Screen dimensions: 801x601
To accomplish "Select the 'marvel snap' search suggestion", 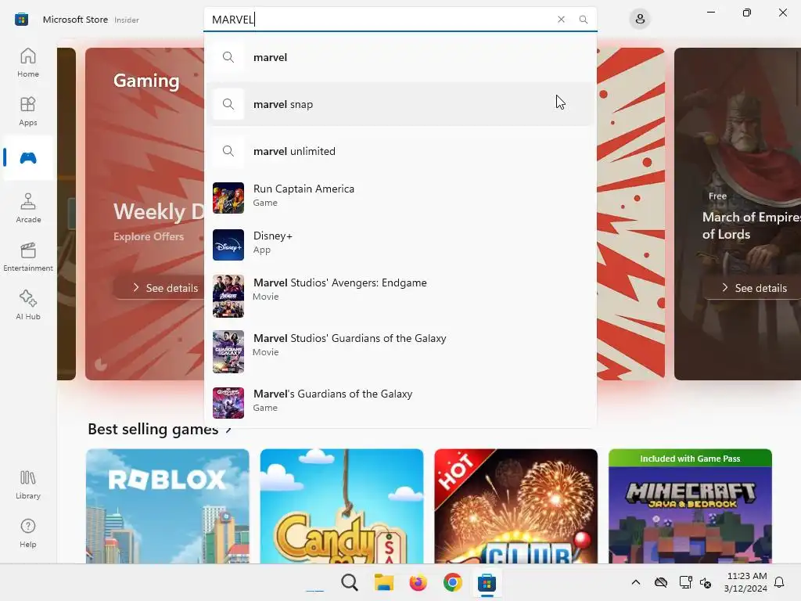I will coord(400,104).
